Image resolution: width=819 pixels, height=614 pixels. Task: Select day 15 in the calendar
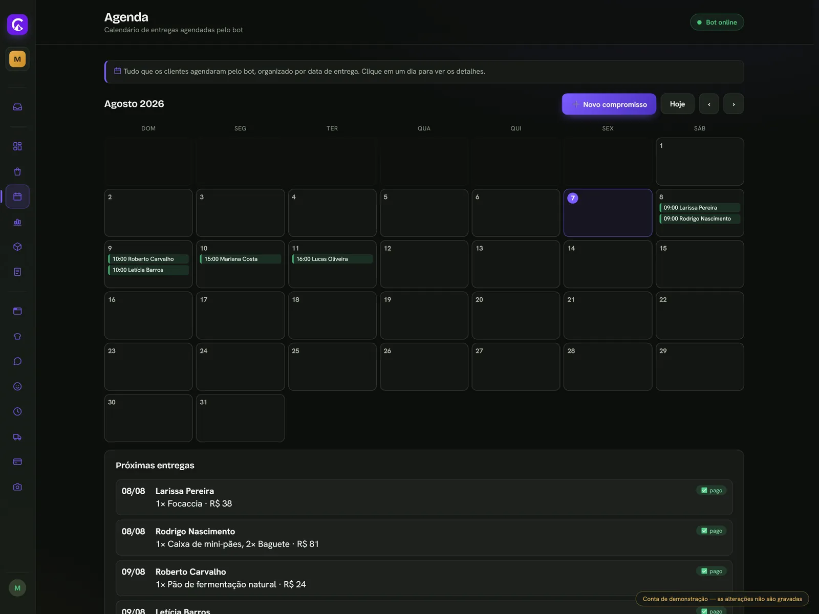[700, 264]
